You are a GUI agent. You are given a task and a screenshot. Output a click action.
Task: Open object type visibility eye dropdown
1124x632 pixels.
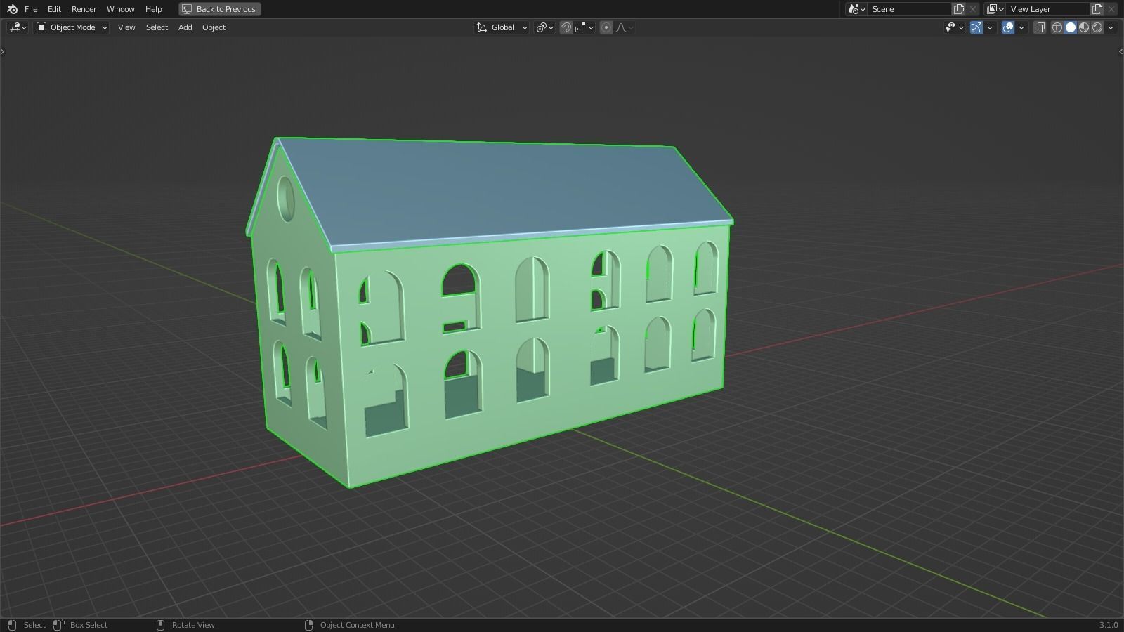tap(954, 27)
